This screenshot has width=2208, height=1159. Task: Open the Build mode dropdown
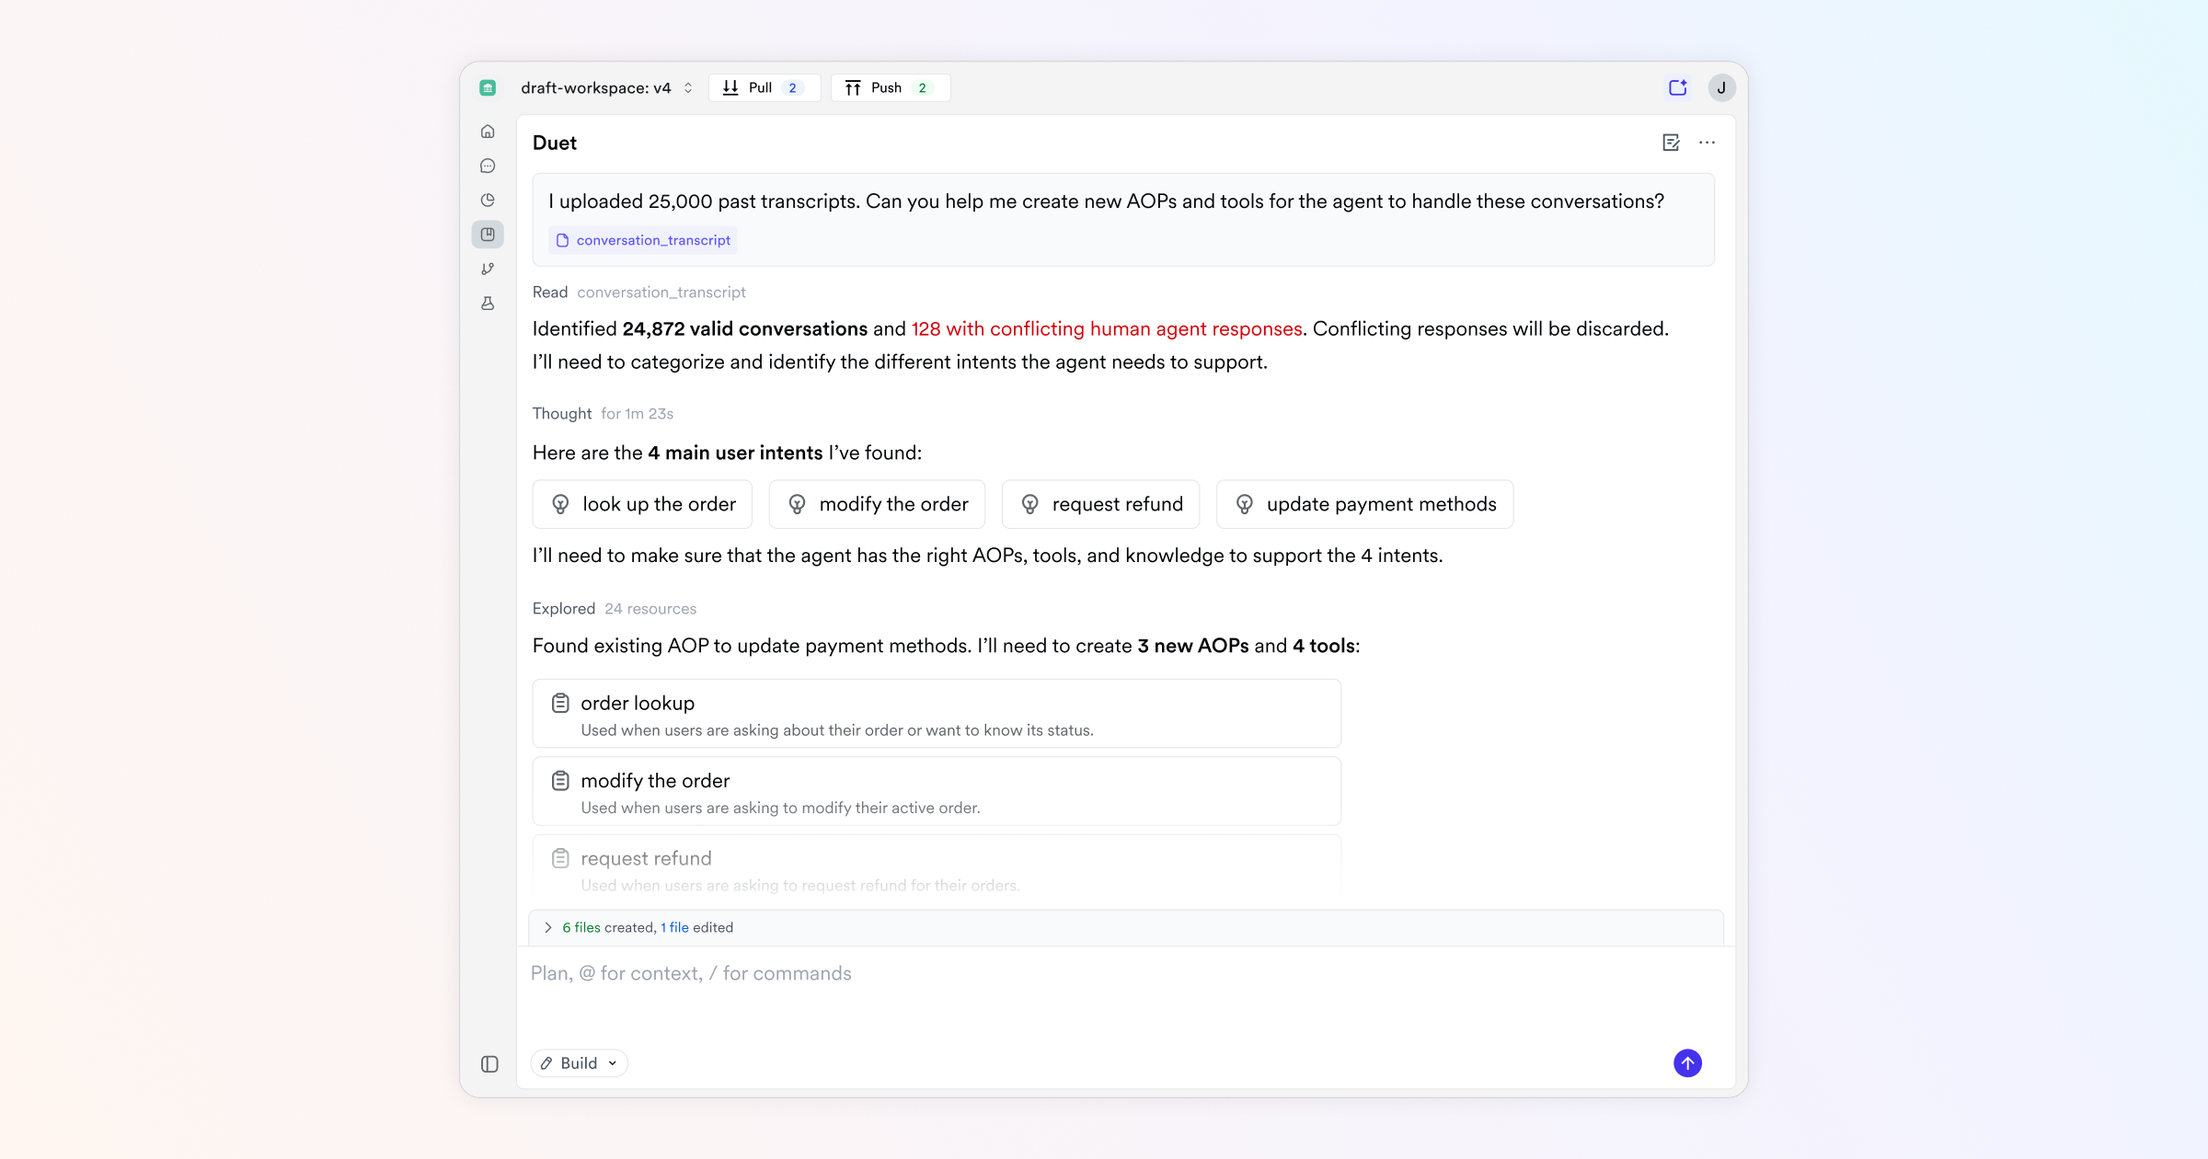[580, 1063]
